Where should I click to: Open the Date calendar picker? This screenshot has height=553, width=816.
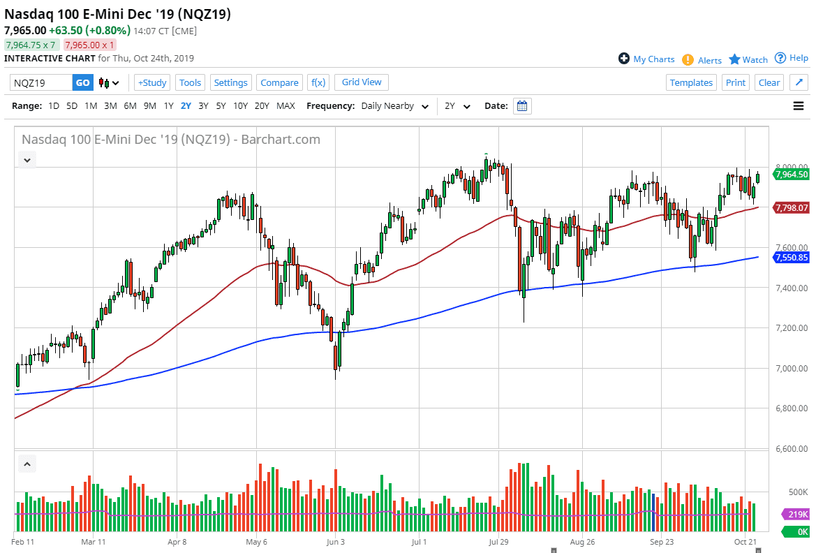(x=522, y=106)
